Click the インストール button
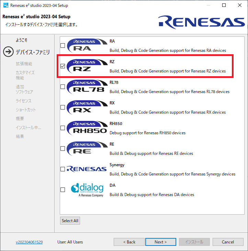Screen dimensions: 248x251 194,242
